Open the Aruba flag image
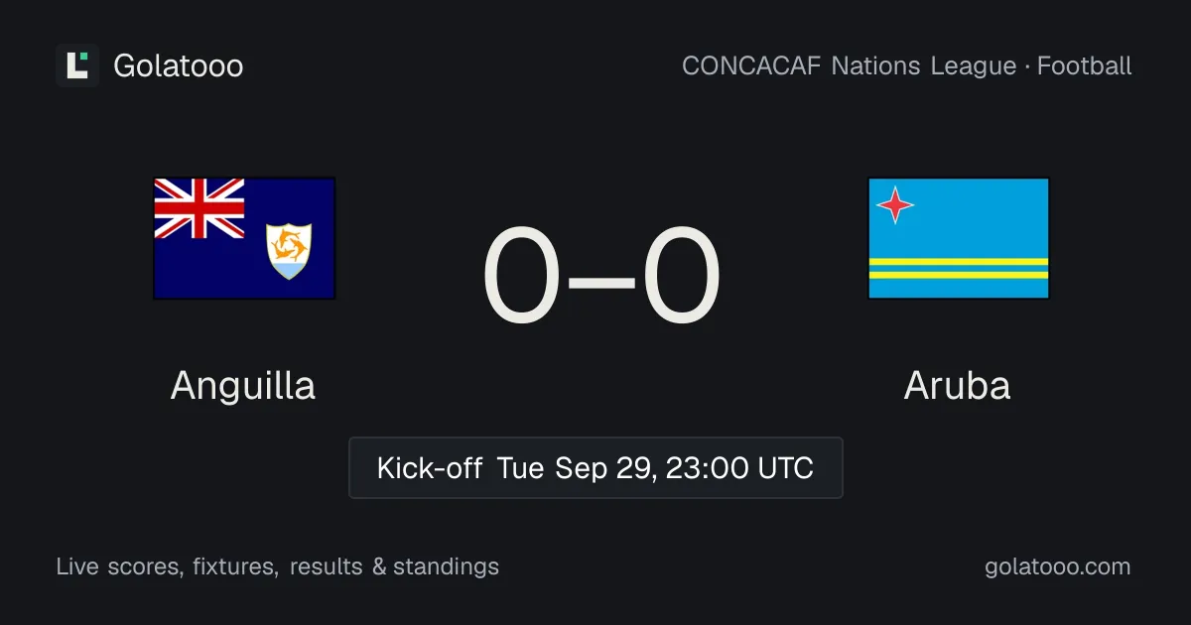 tap(959, 238)
